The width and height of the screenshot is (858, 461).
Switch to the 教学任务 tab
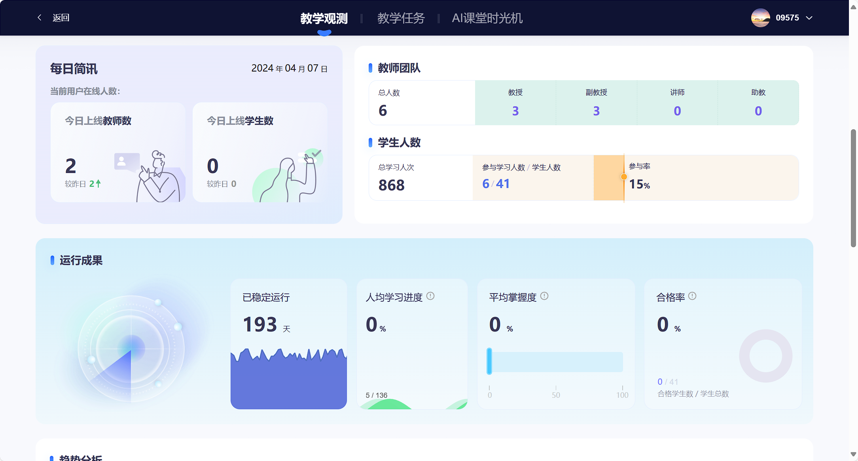[401, 18]
